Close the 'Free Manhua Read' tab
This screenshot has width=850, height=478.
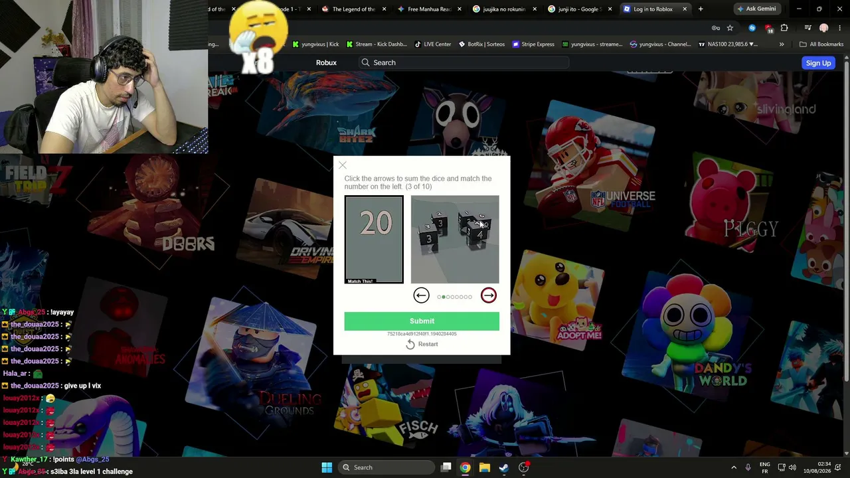[x=459, y=9]
